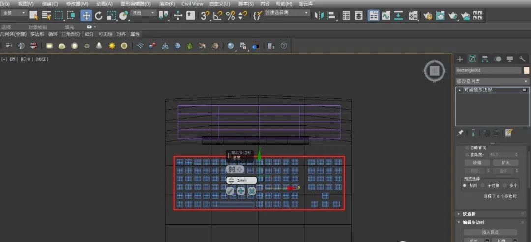Enable the 忽略背面 checkbox
The image size is (531, 242).
[467, 148]
